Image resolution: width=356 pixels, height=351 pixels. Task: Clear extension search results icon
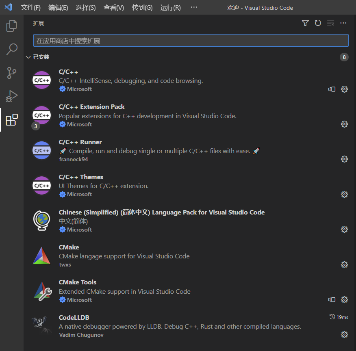(x=330, y=23)
